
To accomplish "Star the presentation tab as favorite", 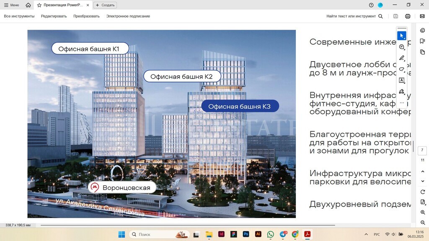I will pos(39,5).
